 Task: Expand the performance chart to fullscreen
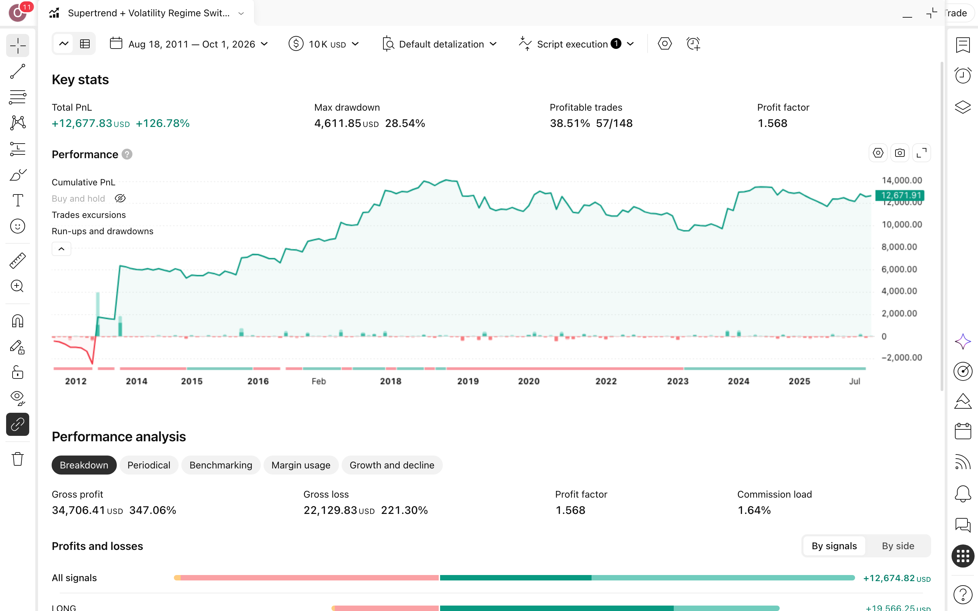(x=921, y=153)
